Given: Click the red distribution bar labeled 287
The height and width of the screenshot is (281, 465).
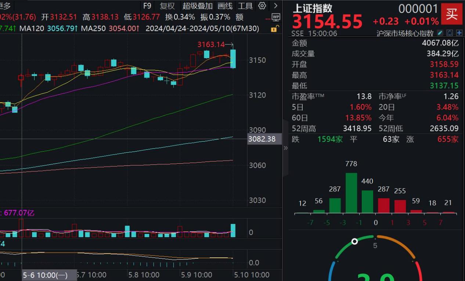Looking at the screenshot, I should (x=383, y=206).
